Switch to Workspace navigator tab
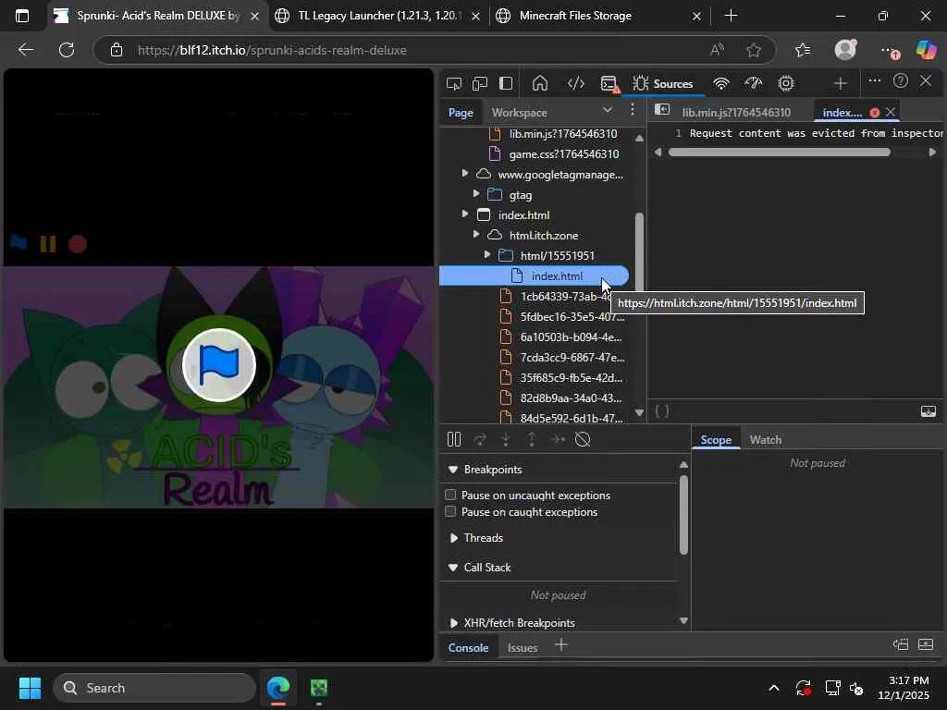 (520, 112)
